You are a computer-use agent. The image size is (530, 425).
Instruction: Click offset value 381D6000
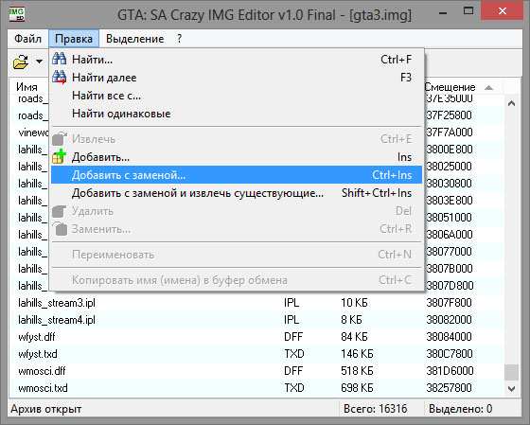450,370
